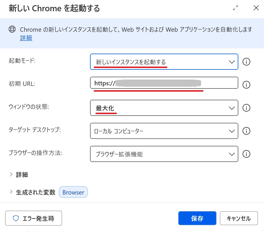
Task: Click info icon for 起動モード
Action: click(x=246, y=62)
